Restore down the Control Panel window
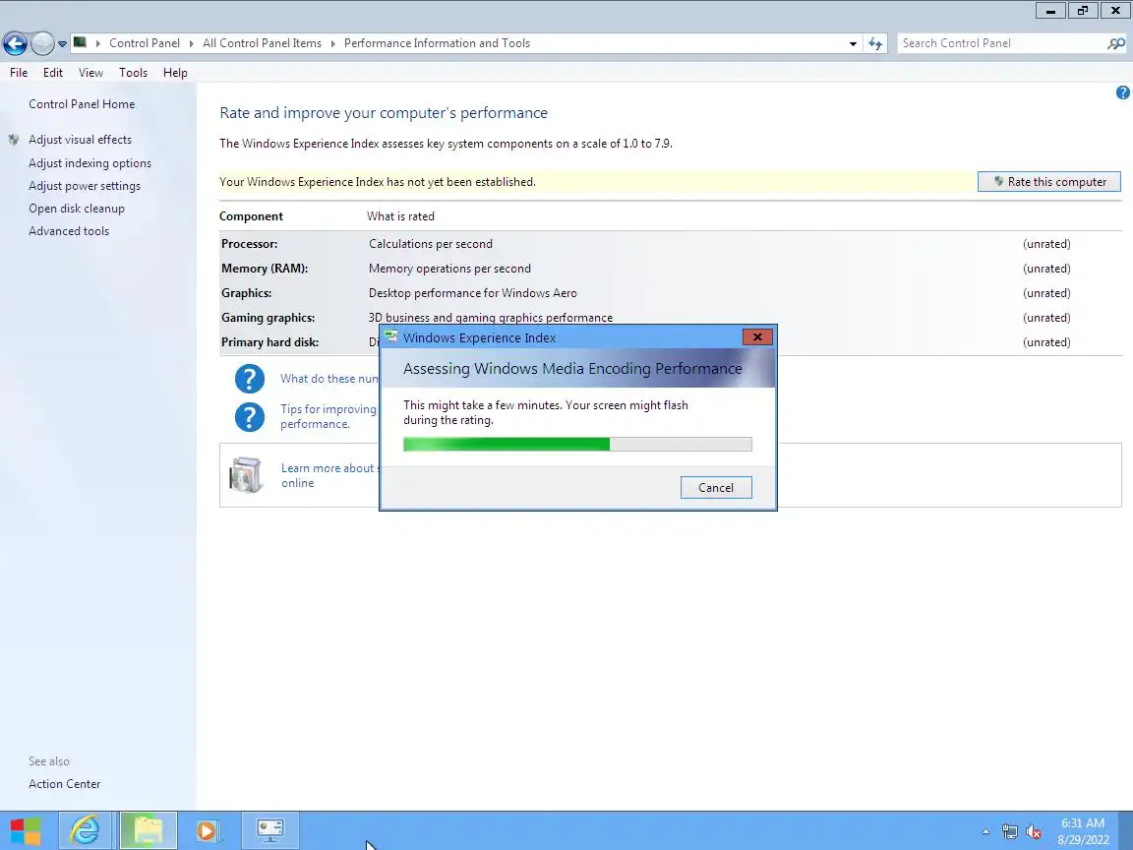The height and width of the screenshot is (850, 1133). pos(1083,11)
